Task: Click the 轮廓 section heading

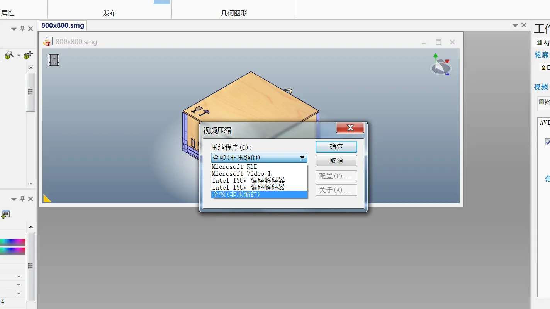Action: coord(542,55)
